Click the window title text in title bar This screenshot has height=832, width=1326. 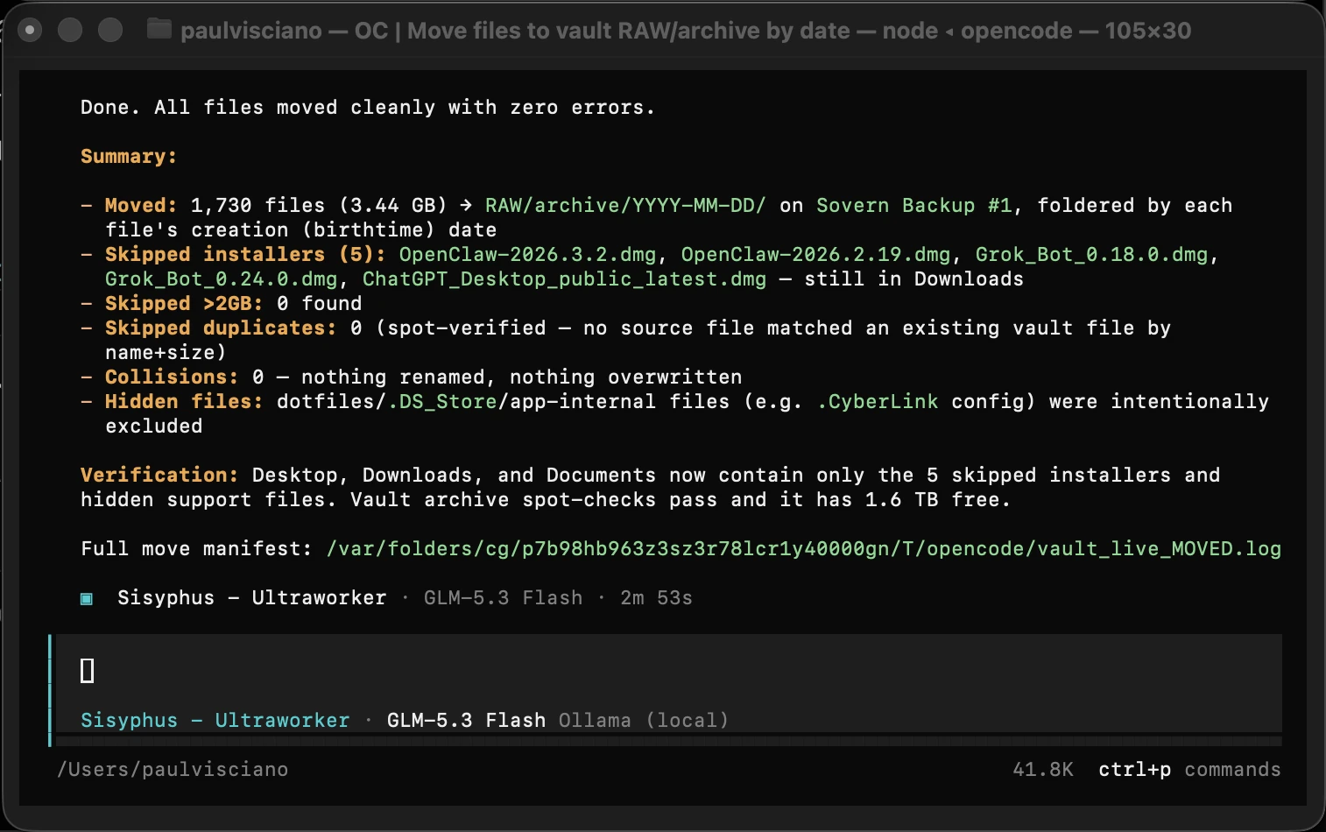[686, 31]
